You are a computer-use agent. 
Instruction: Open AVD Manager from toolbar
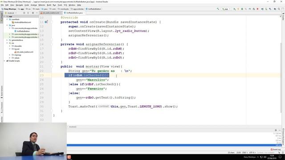click(266, 9)
